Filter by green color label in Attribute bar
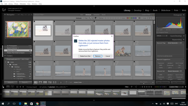Viewport: 188px width, 106px height. [x=132, y=18]
